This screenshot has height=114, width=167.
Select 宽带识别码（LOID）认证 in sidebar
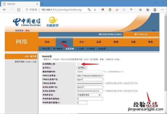tap(26, 62)
